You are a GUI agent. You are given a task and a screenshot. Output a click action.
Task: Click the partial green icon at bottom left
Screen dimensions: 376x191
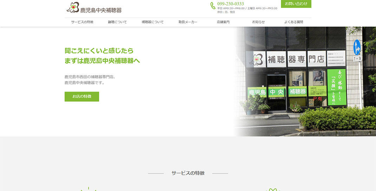tap(89, 189)
